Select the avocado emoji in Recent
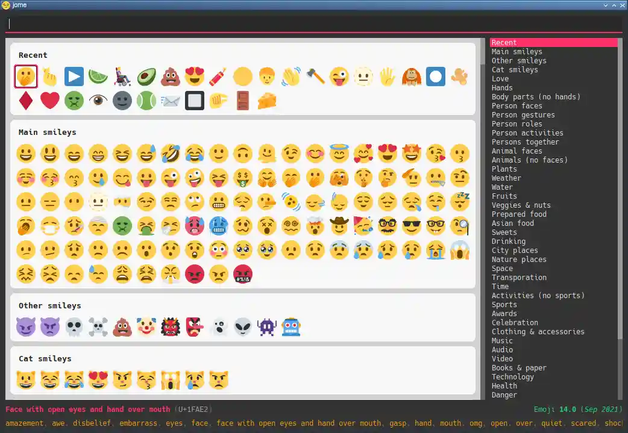Screen dimensions: 628x433 click(x=146, y=76)
